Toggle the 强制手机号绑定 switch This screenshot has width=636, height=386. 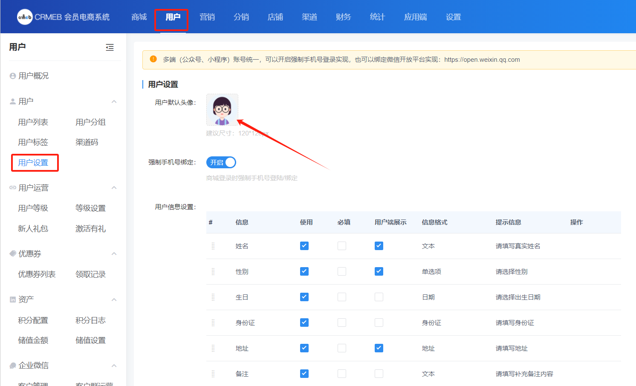coord(221,162)
